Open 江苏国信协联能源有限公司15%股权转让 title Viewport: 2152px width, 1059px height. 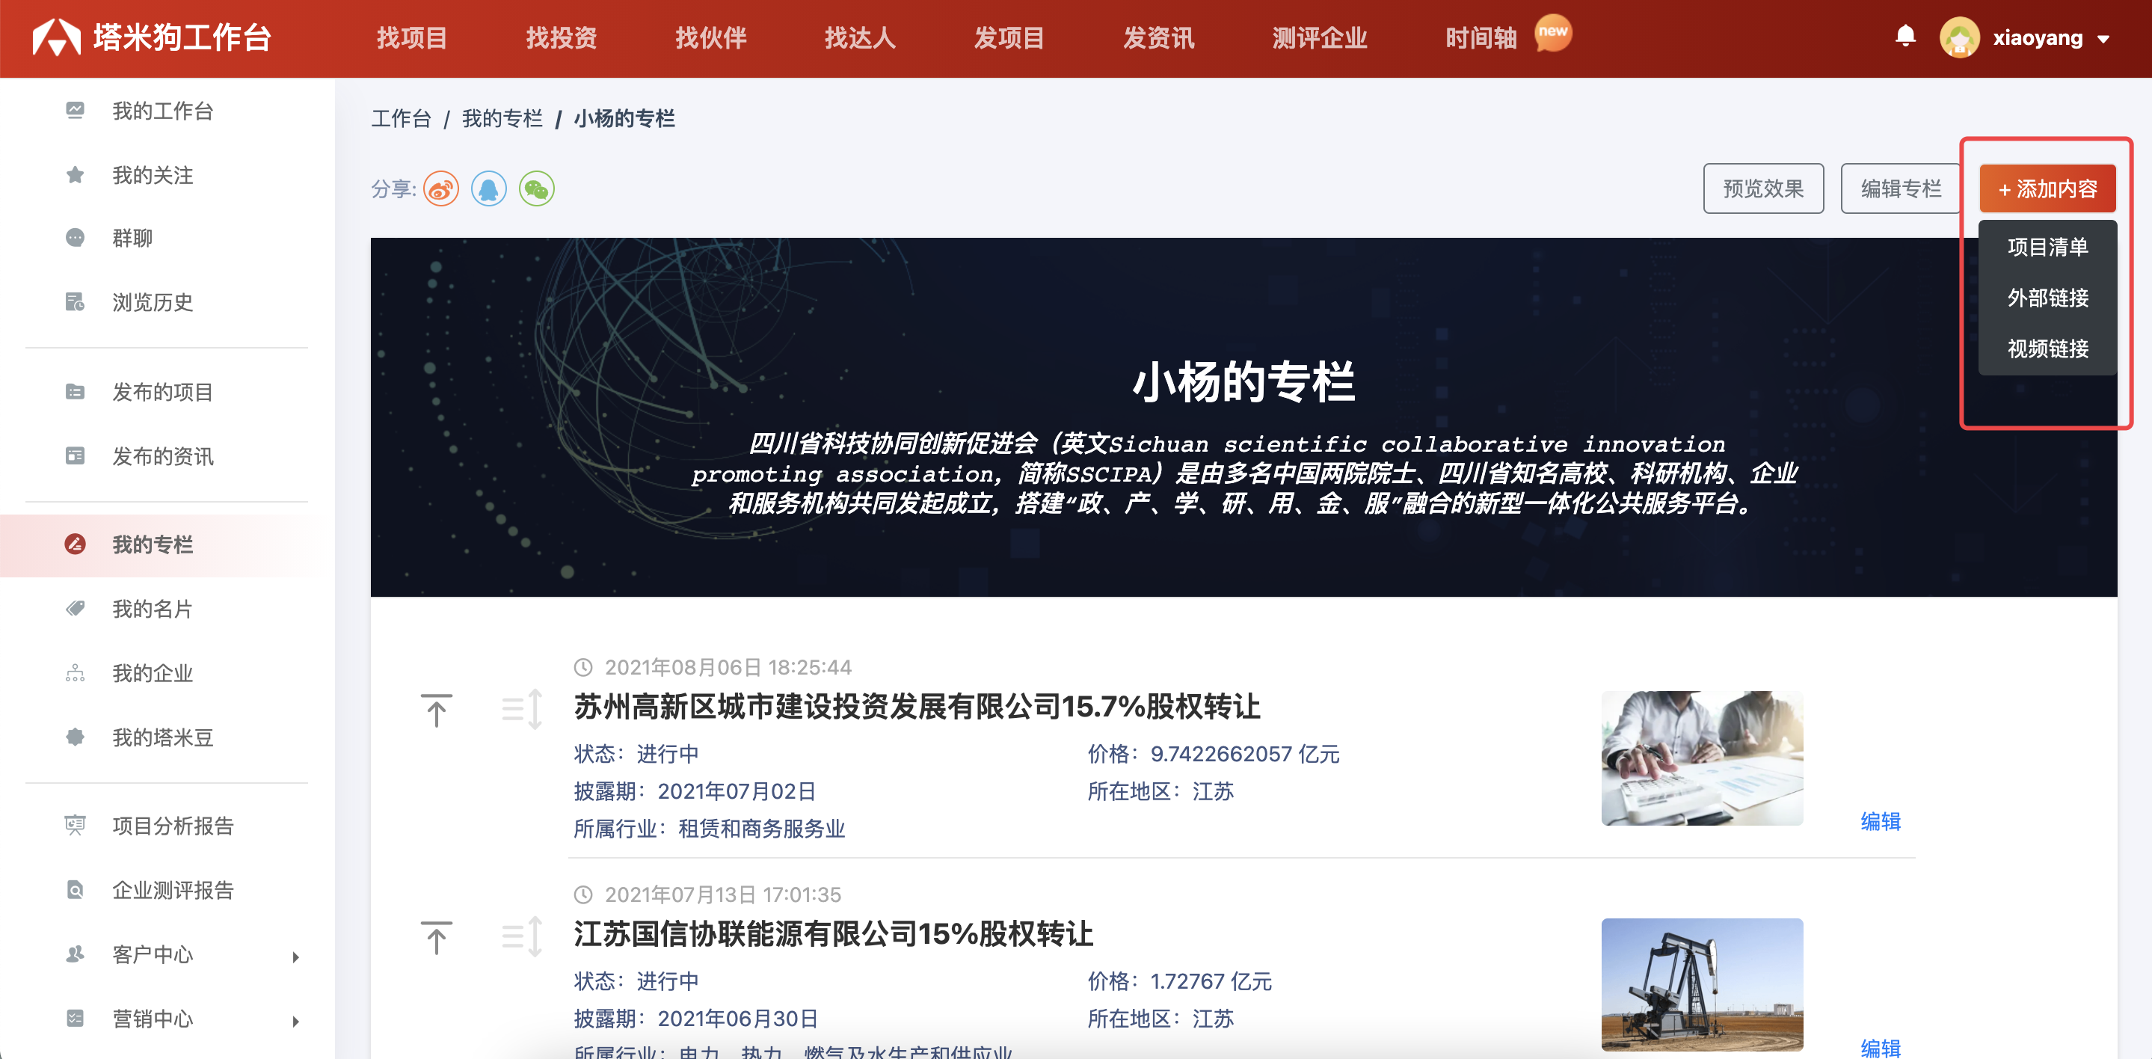click(x=833, y=934)
